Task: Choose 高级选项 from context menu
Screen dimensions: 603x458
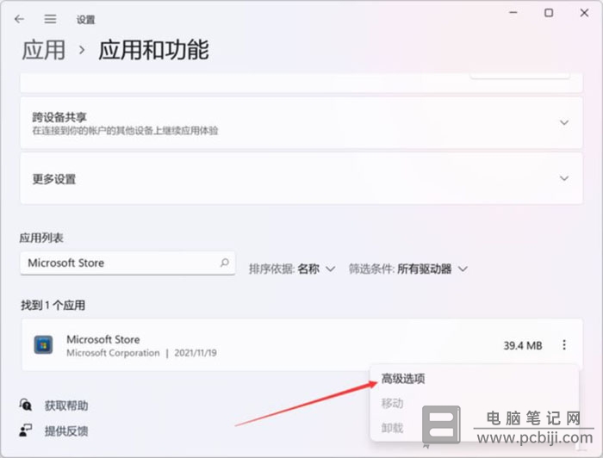Action: pyautogui.click(x=403, y=379)
